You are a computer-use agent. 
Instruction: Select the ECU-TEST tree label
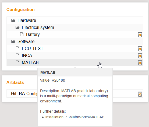pos(33,48)
